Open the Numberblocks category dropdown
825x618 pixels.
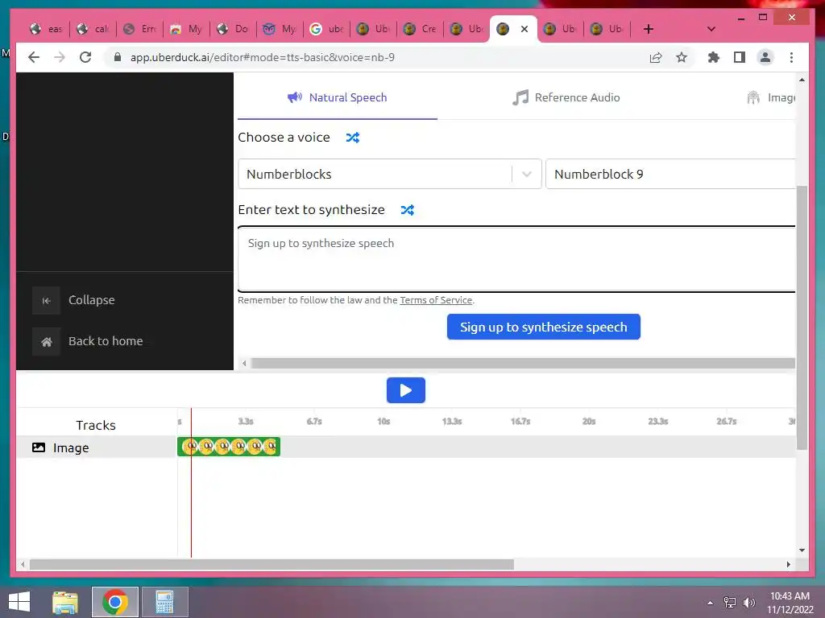389,174
